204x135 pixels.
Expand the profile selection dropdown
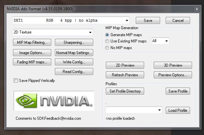point(134,110)
